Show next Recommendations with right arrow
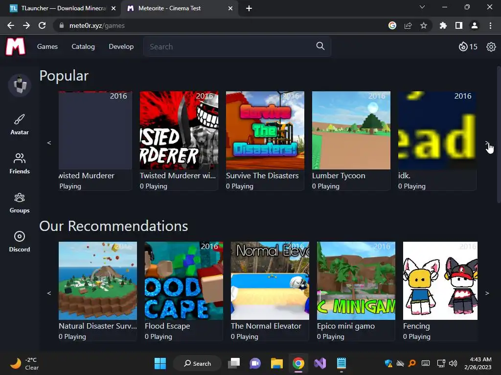The height and width of the screenshot is (375, 501). [x=487, y=293]
